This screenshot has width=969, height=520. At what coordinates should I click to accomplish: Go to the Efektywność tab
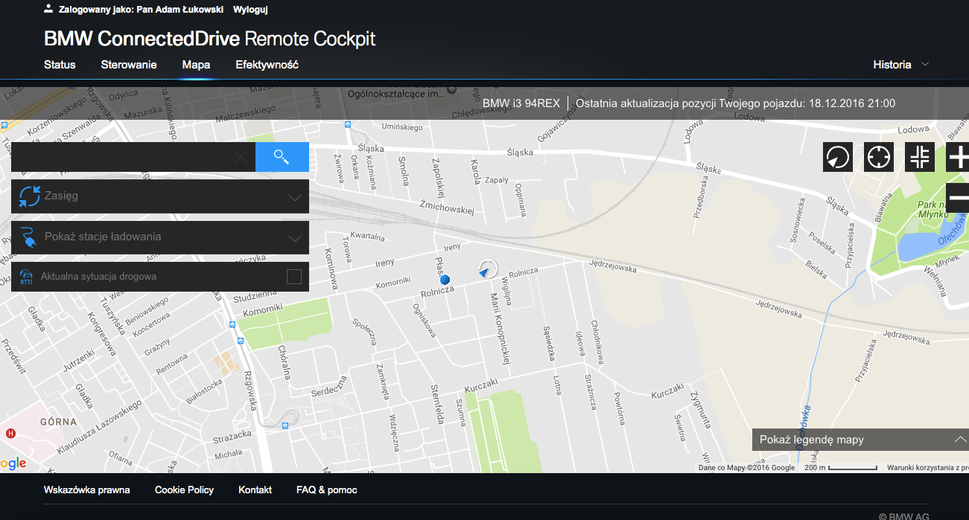(267, 65)
